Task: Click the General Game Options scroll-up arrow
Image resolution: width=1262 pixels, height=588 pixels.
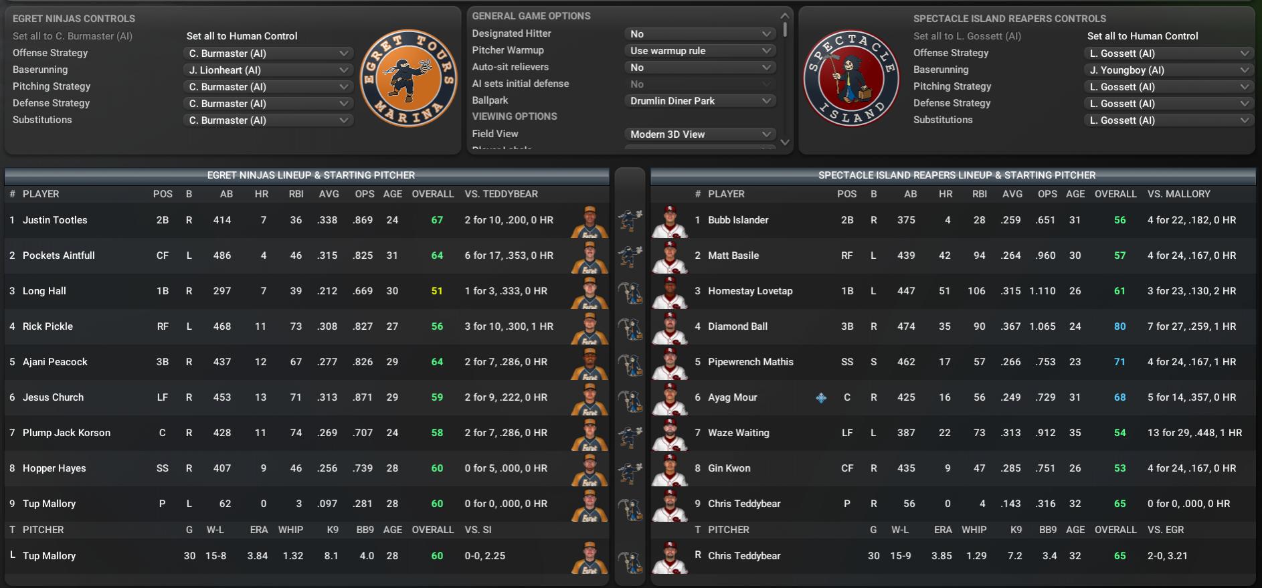Action: [x=785, y=15]
